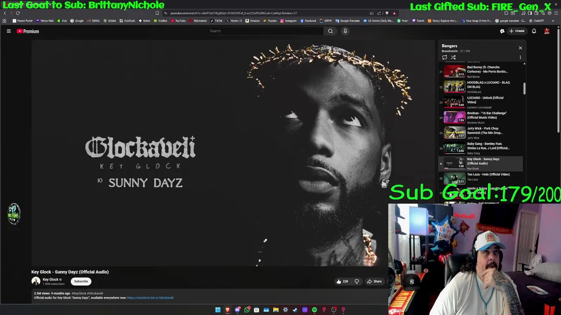This screenshot has width=561, height=315.
Task: Open the YouTube guide hamburger menu
Action: 8,31
